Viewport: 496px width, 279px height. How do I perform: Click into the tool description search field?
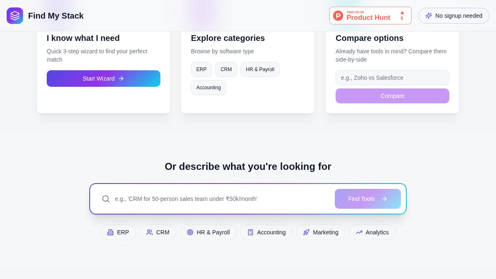click(222, 199)
